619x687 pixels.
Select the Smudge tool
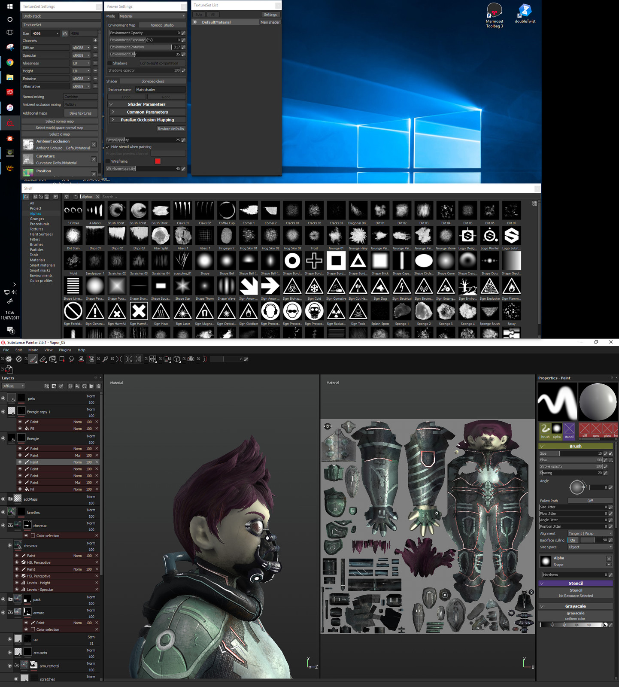(72, 359)
